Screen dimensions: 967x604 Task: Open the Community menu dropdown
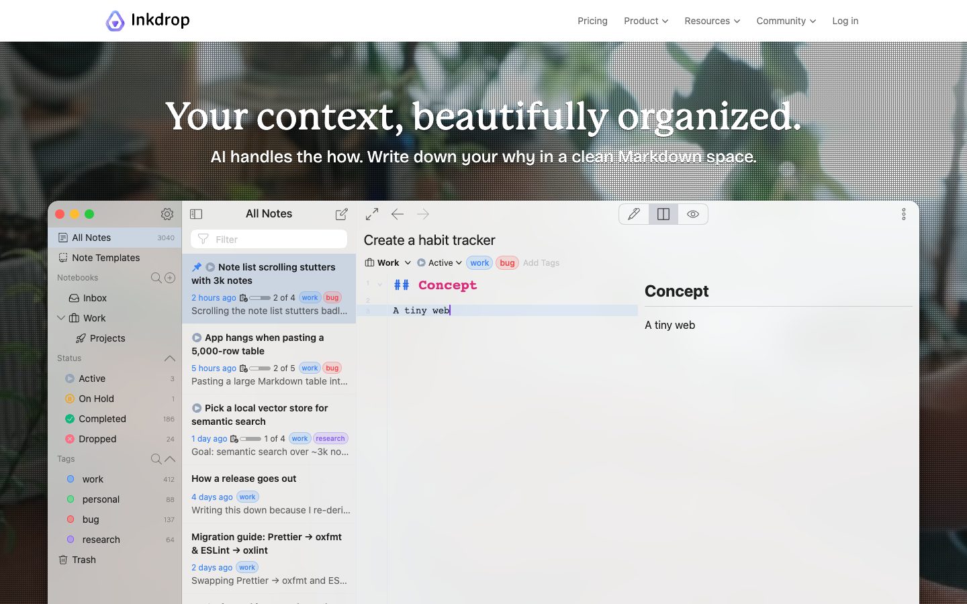(x=786, y=21)
